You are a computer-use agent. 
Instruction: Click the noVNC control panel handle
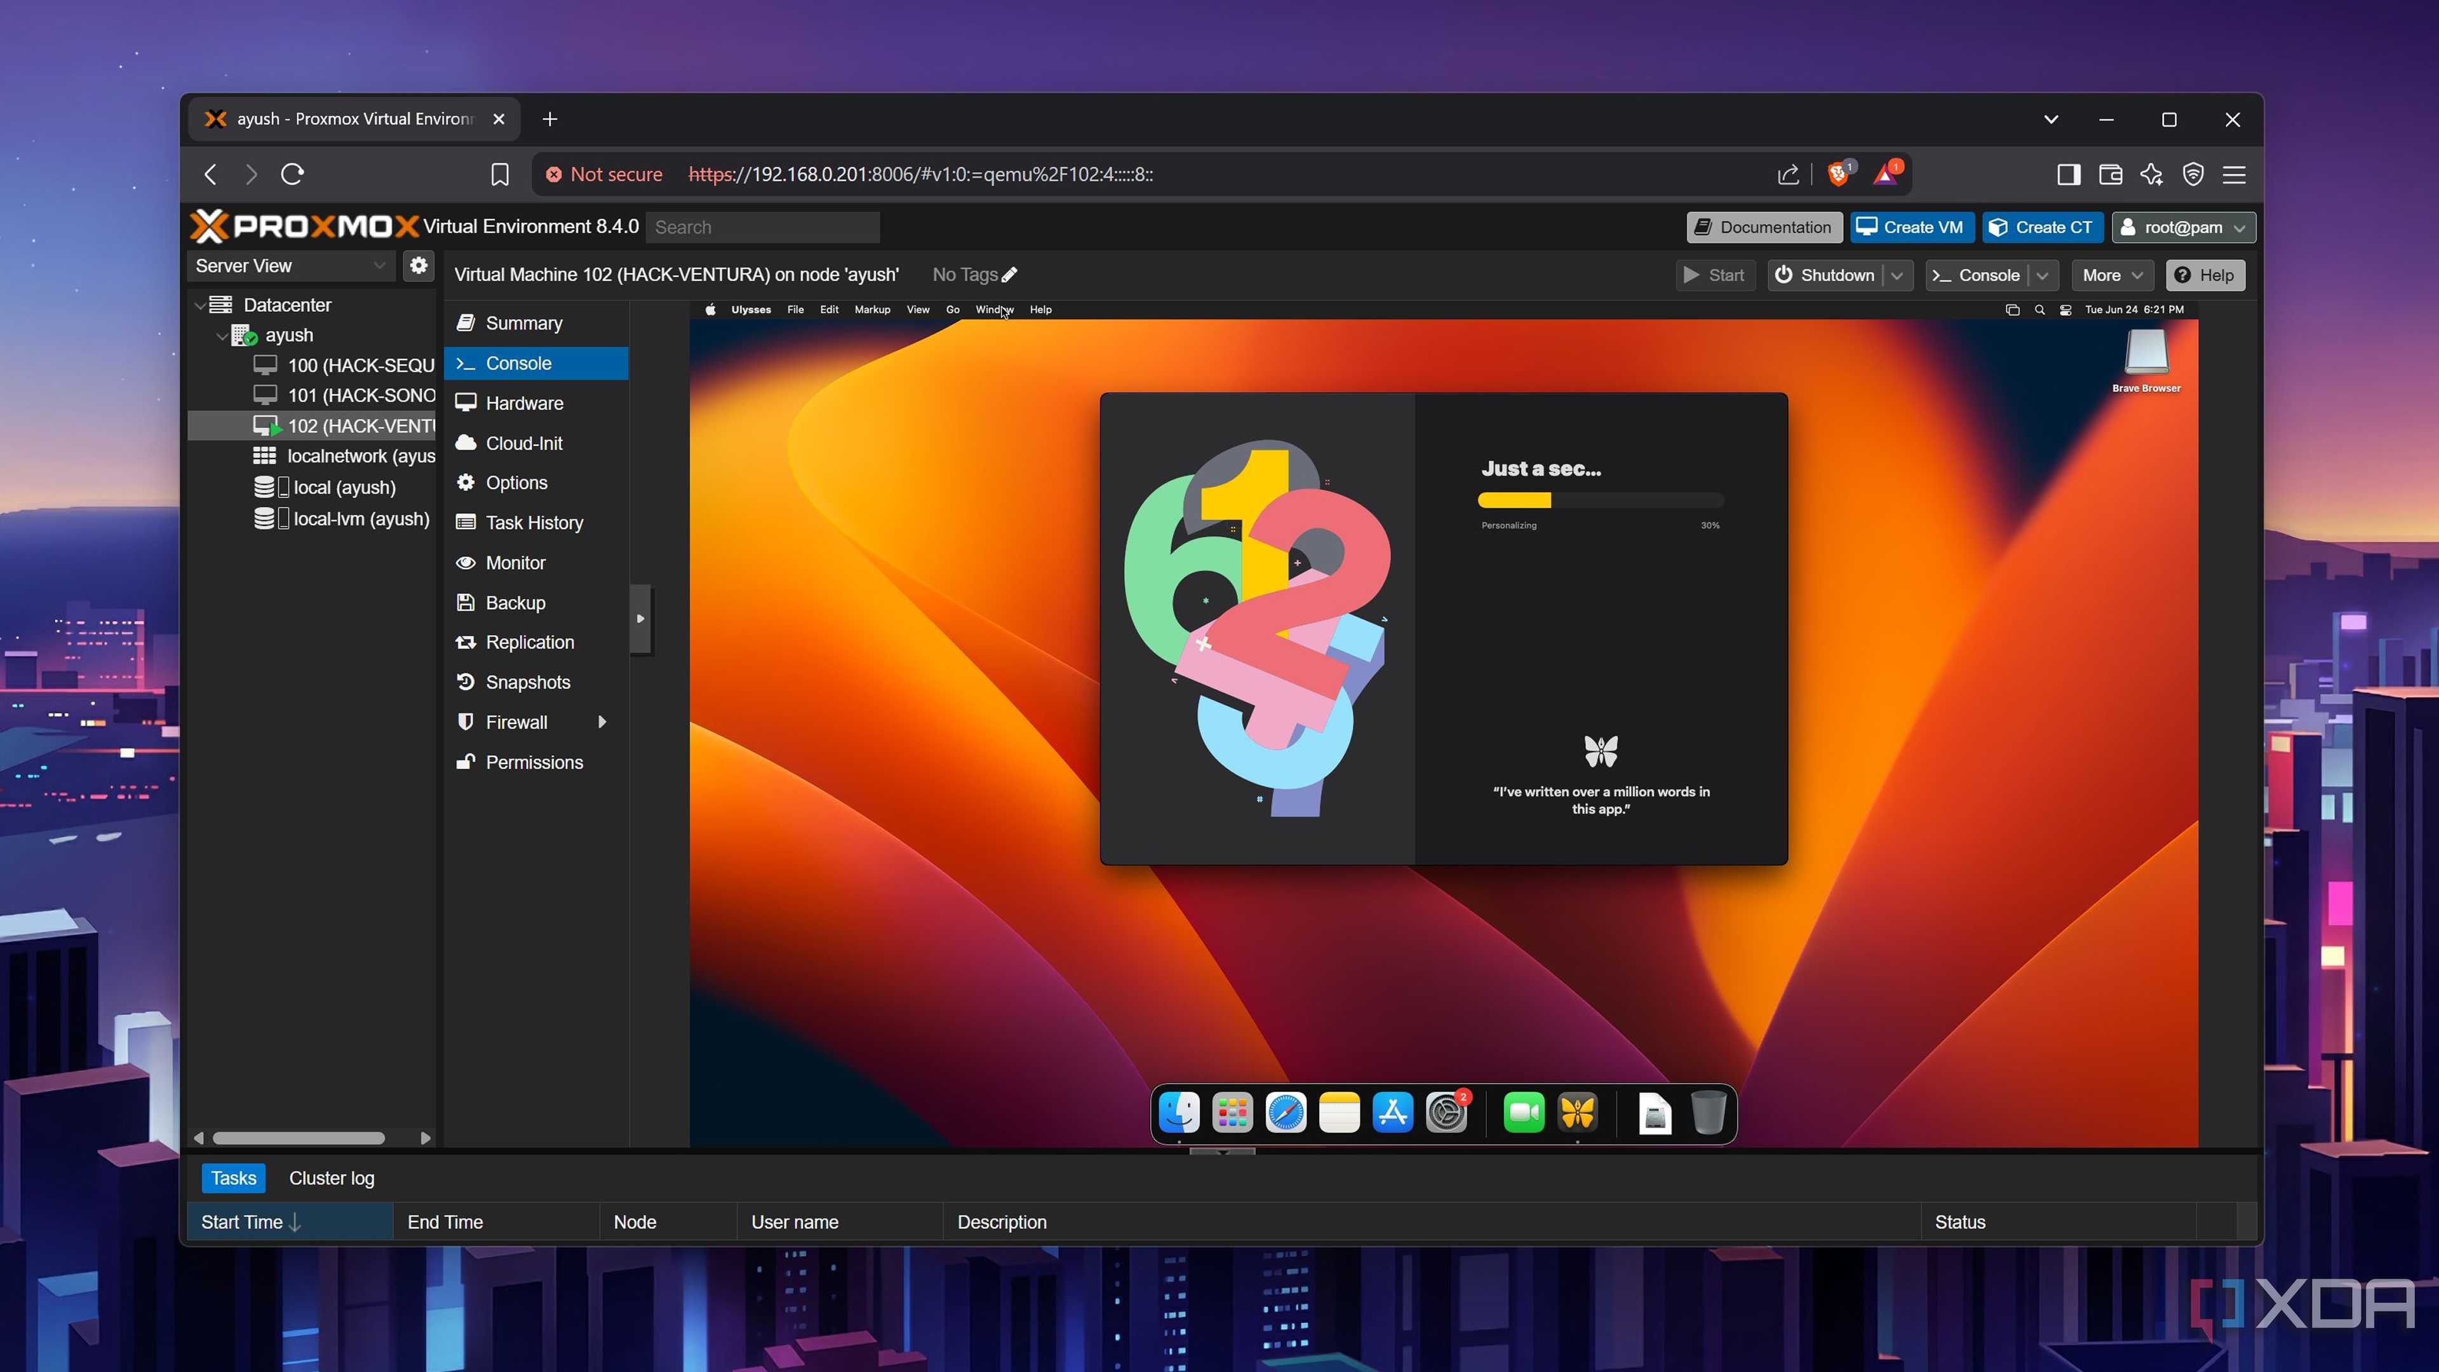(x=640, y=618)
